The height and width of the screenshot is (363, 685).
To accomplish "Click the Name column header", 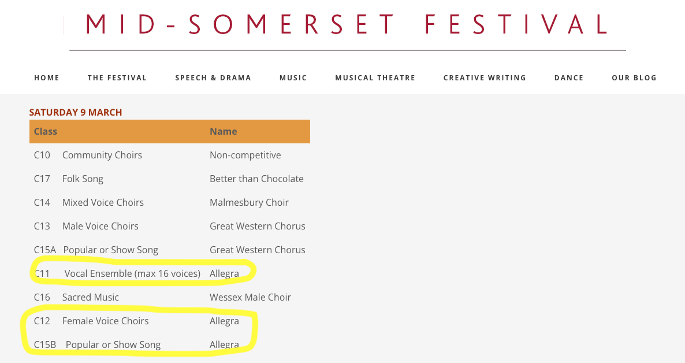I will pyautogui.click(x=224, y=131).
